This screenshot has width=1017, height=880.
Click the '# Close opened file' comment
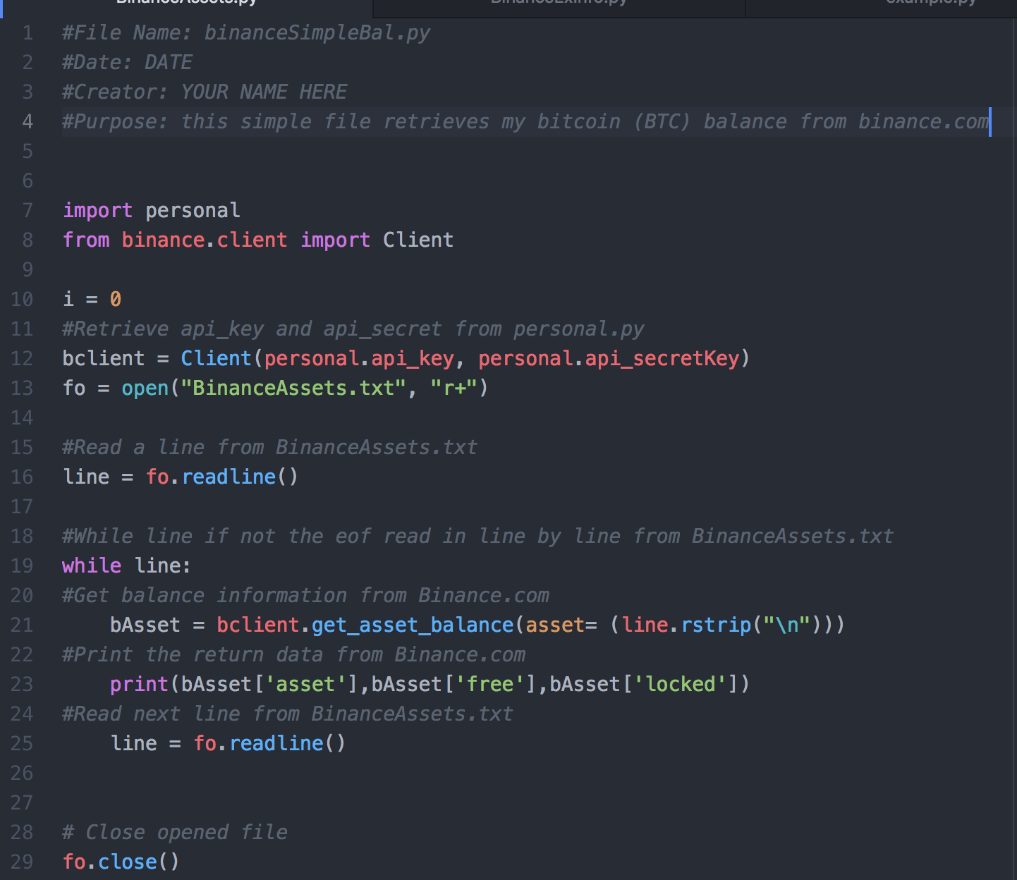(x=175, y=833)
